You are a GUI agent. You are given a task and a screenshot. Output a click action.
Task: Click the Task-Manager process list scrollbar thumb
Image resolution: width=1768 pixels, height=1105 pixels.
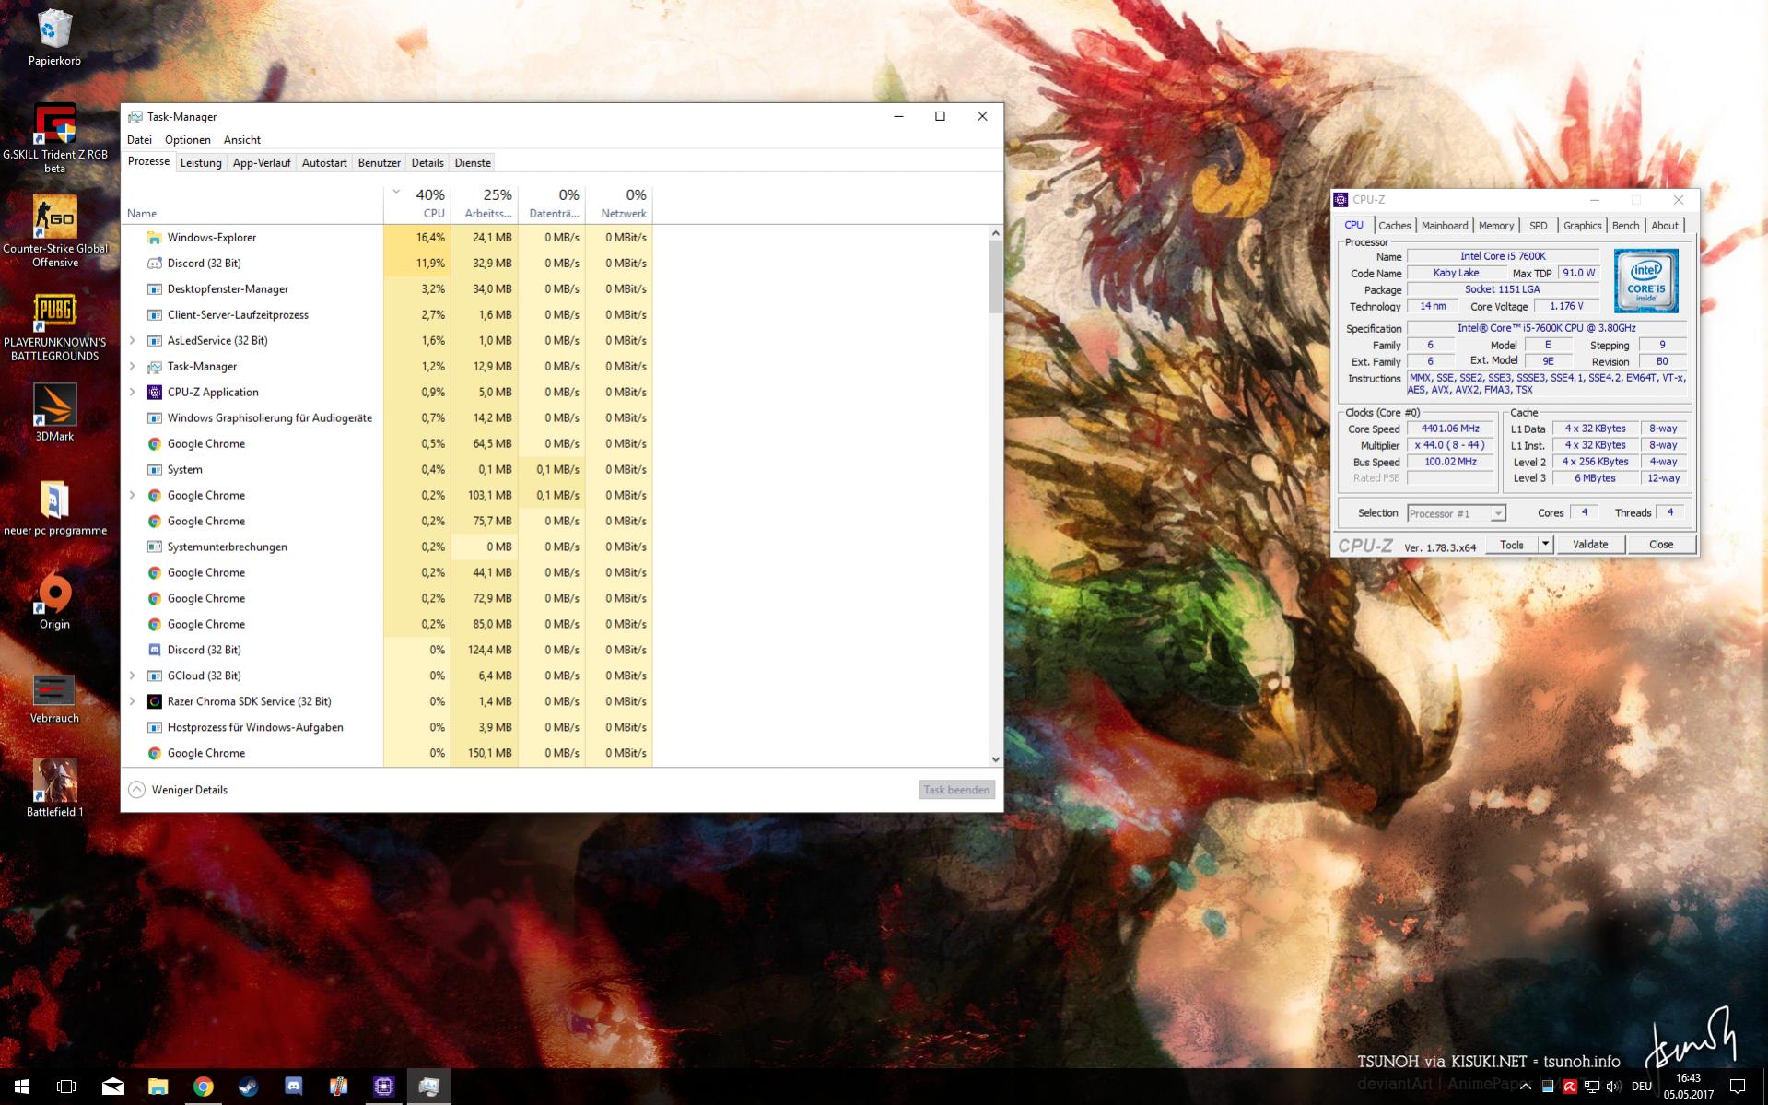pyautogui.click(x=995, y=277)
